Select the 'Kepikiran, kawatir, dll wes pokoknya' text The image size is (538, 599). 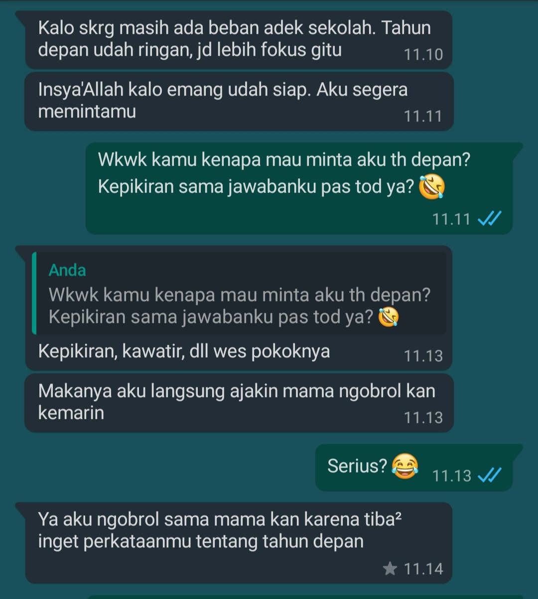pyautogui.click(x=184, y=351)
